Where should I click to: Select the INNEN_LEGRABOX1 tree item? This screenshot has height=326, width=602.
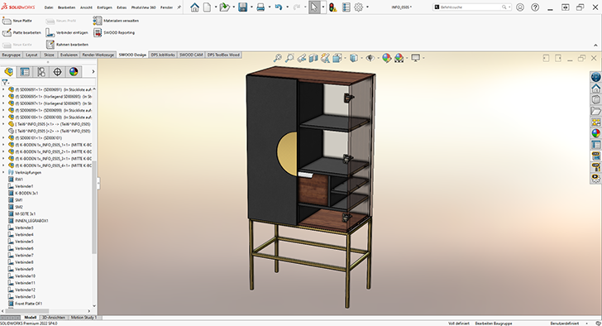(31, 221)
